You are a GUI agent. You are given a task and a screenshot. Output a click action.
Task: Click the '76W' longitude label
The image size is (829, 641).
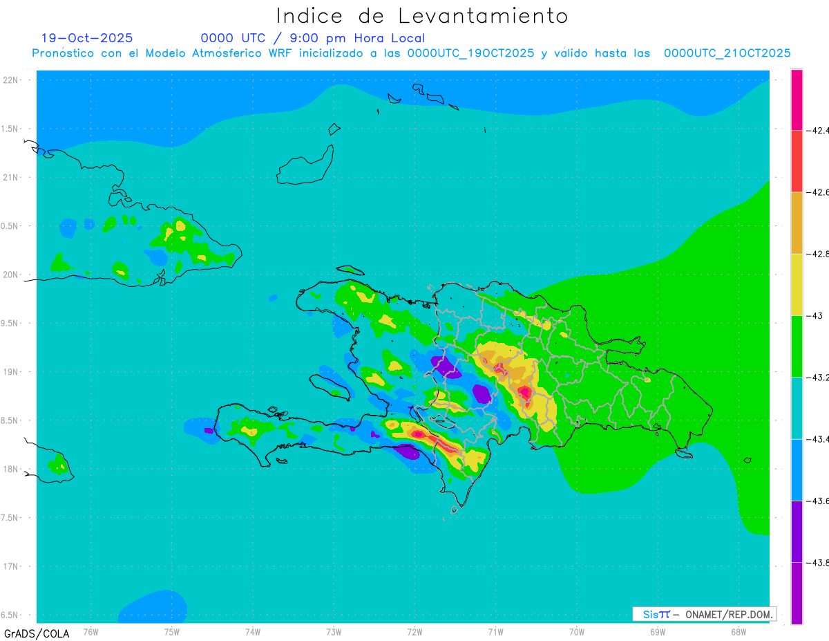(90, 631)
